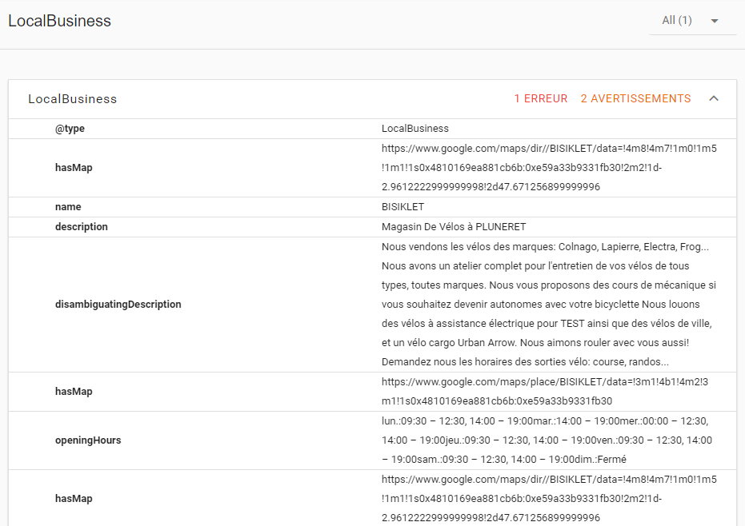Click the LocalBusiness card title
This screenshot has height=526, width=745.
(72, 99)
